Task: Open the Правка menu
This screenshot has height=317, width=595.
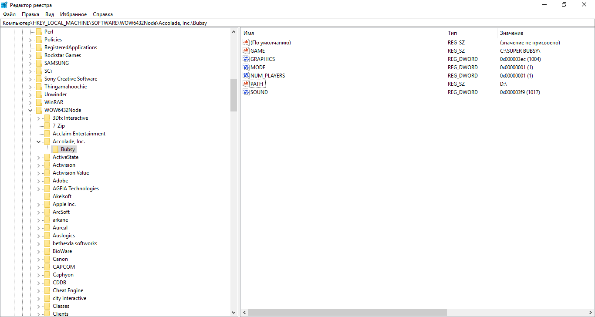Action: 30,14
